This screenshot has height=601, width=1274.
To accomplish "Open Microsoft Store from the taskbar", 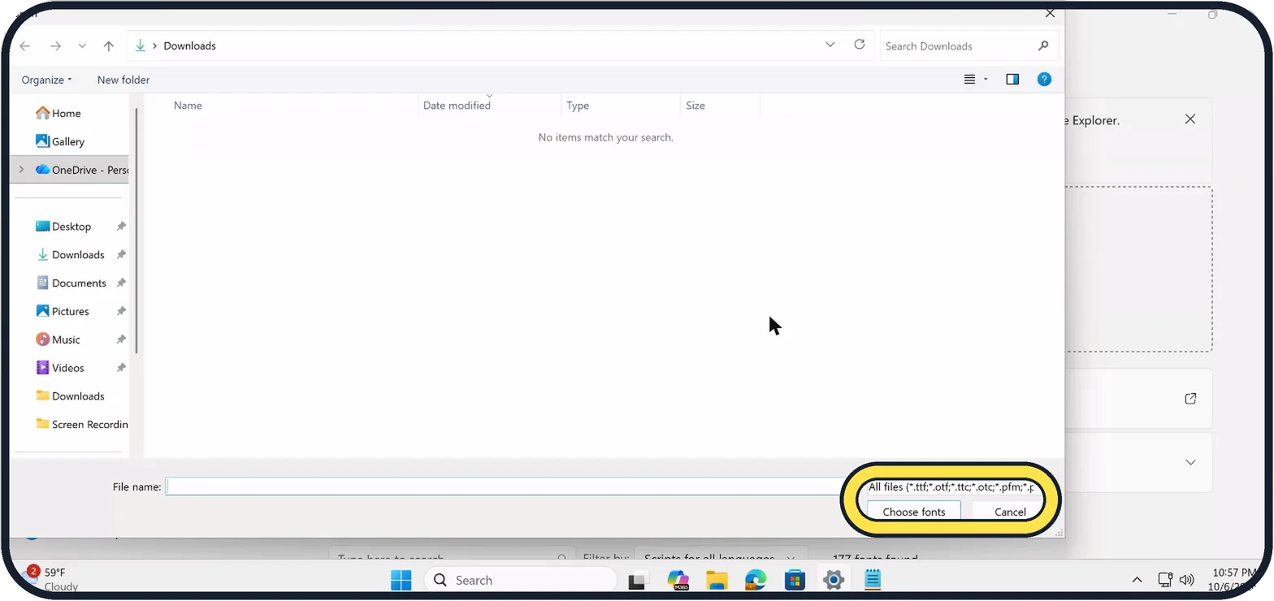I will tap(795, 580).
